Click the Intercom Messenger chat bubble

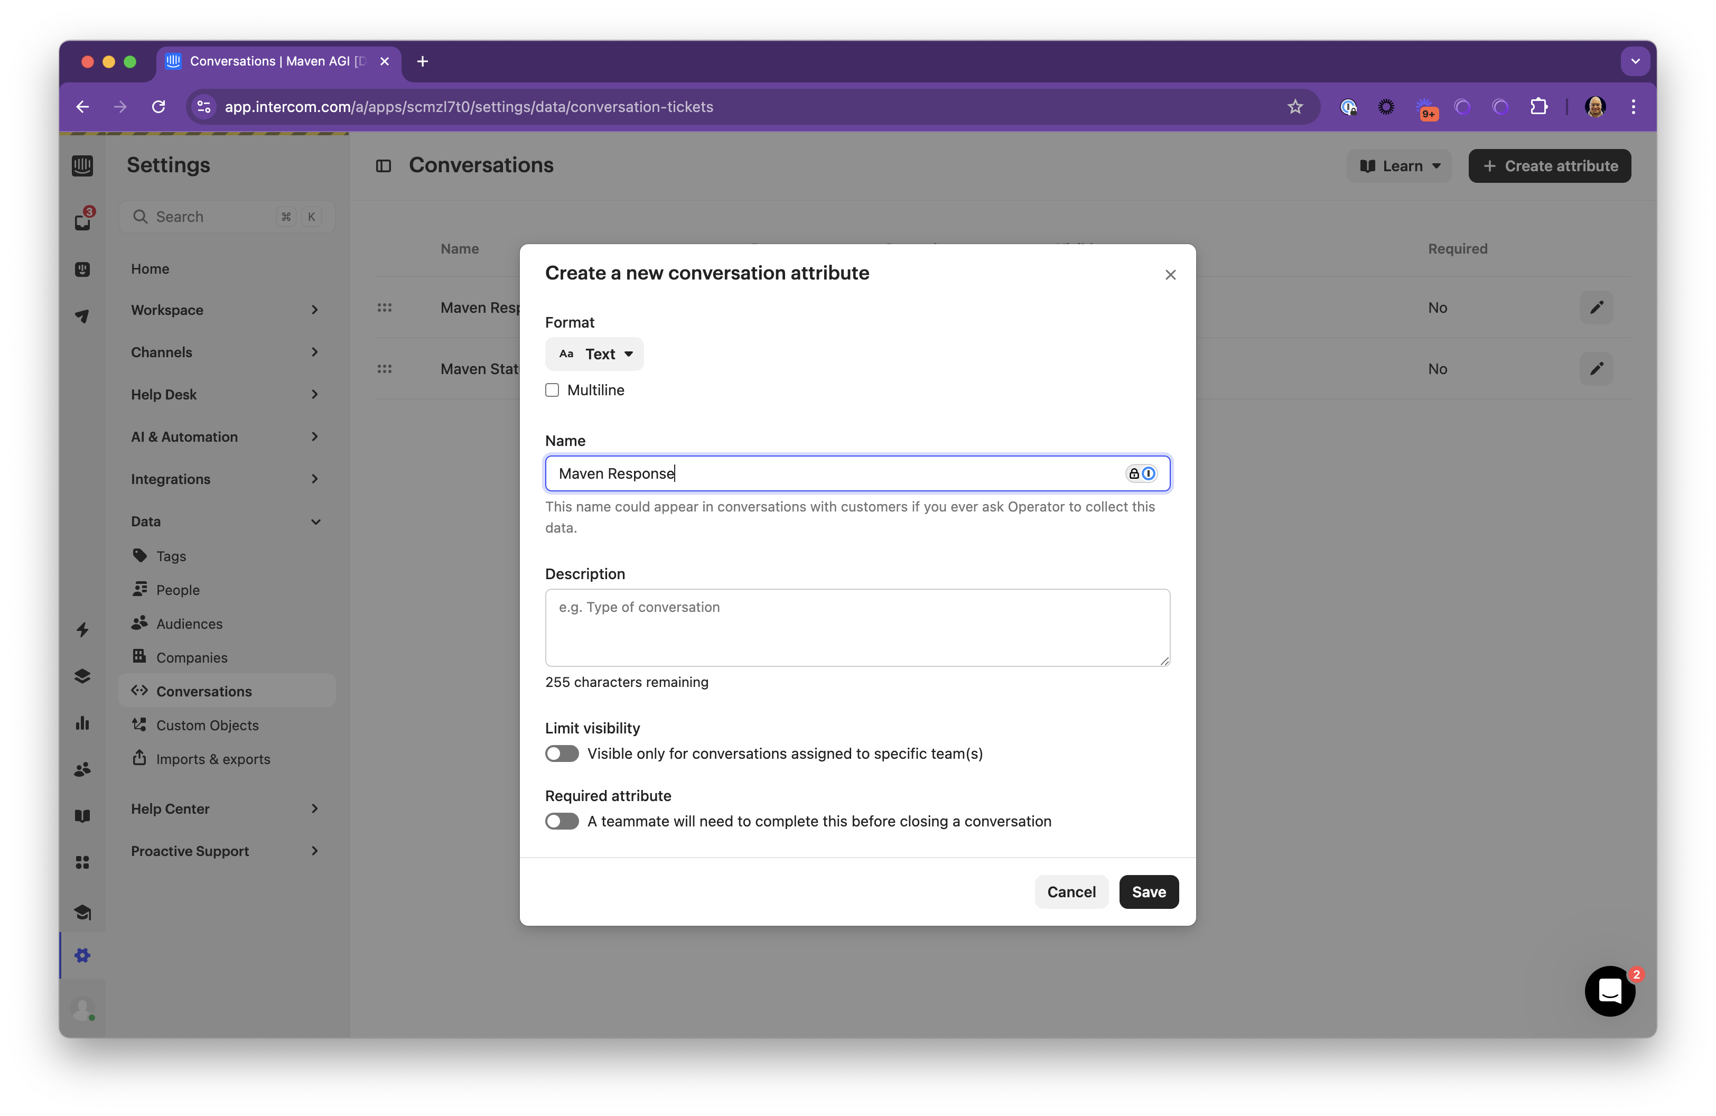click(1609, 991)
